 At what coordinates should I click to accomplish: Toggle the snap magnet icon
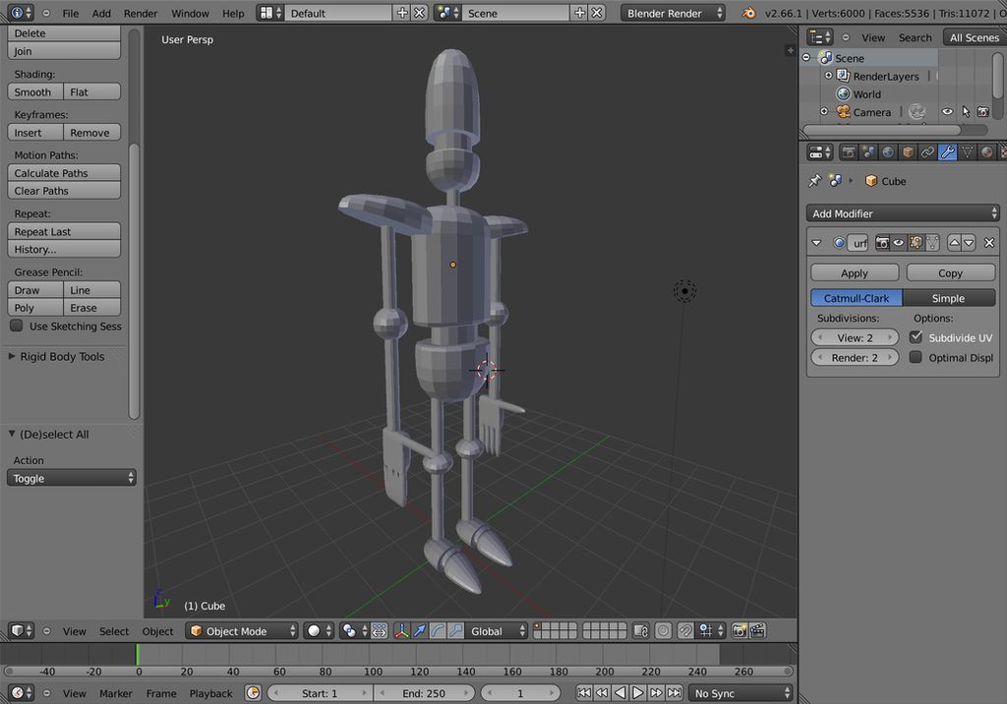685,631
